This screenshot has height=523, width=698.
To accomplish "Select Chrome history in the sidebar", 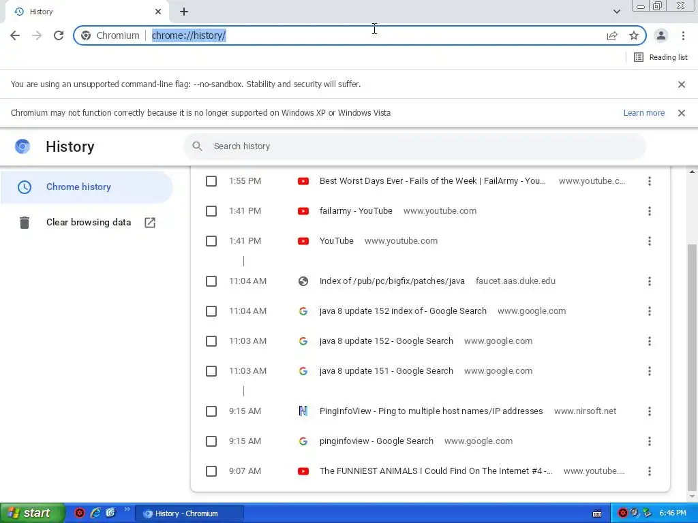I will tap(87, 187).
